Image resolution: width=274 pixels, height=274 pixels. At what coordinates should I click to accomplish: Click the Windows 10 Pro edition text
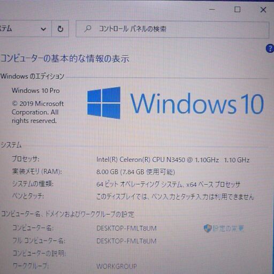point(36,90)
